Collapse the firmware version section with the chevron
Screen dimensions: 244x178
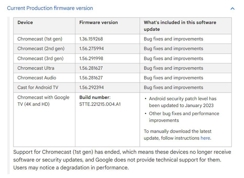232,8
